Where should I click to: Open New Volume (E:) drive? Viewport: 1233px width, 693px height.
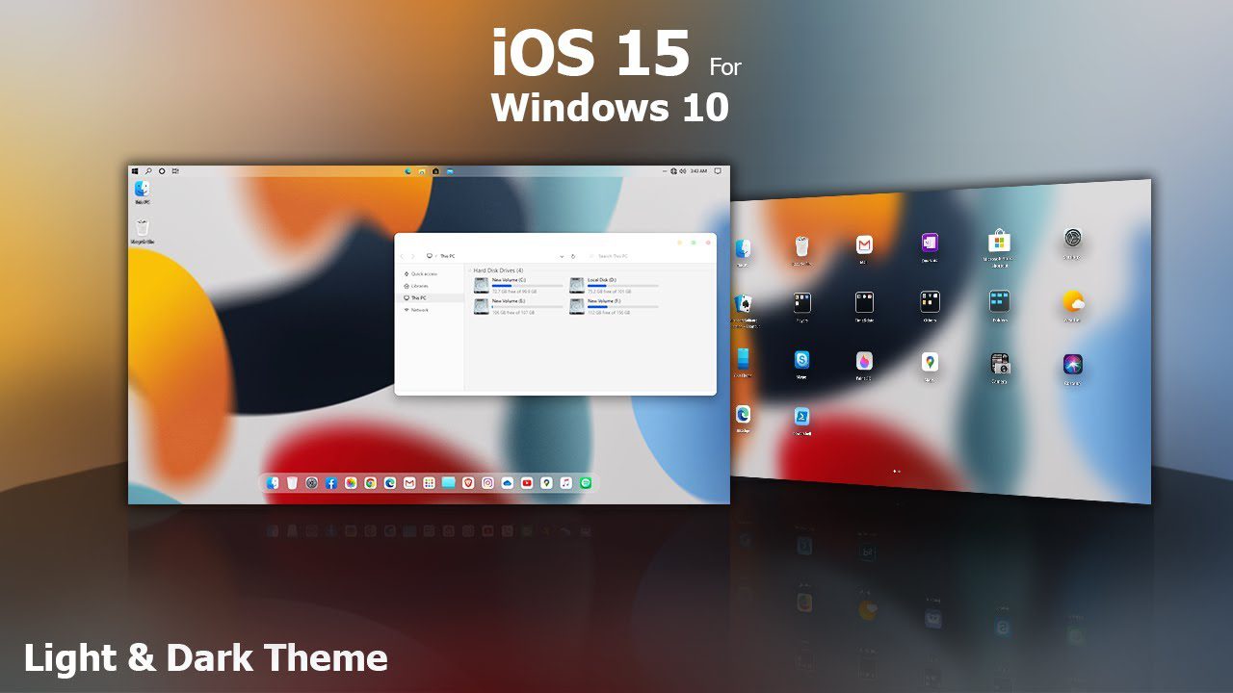pyautogui.click(x=518, y=306)
